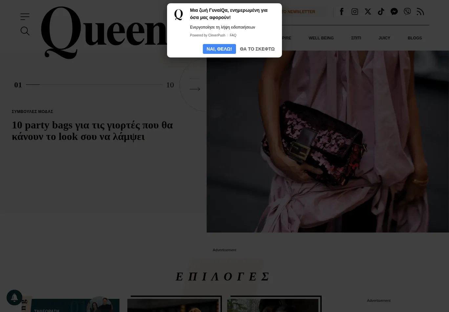Go to previous slide with left arrow
The width and height of the screenshot is (449, 312).
point(195,79)
